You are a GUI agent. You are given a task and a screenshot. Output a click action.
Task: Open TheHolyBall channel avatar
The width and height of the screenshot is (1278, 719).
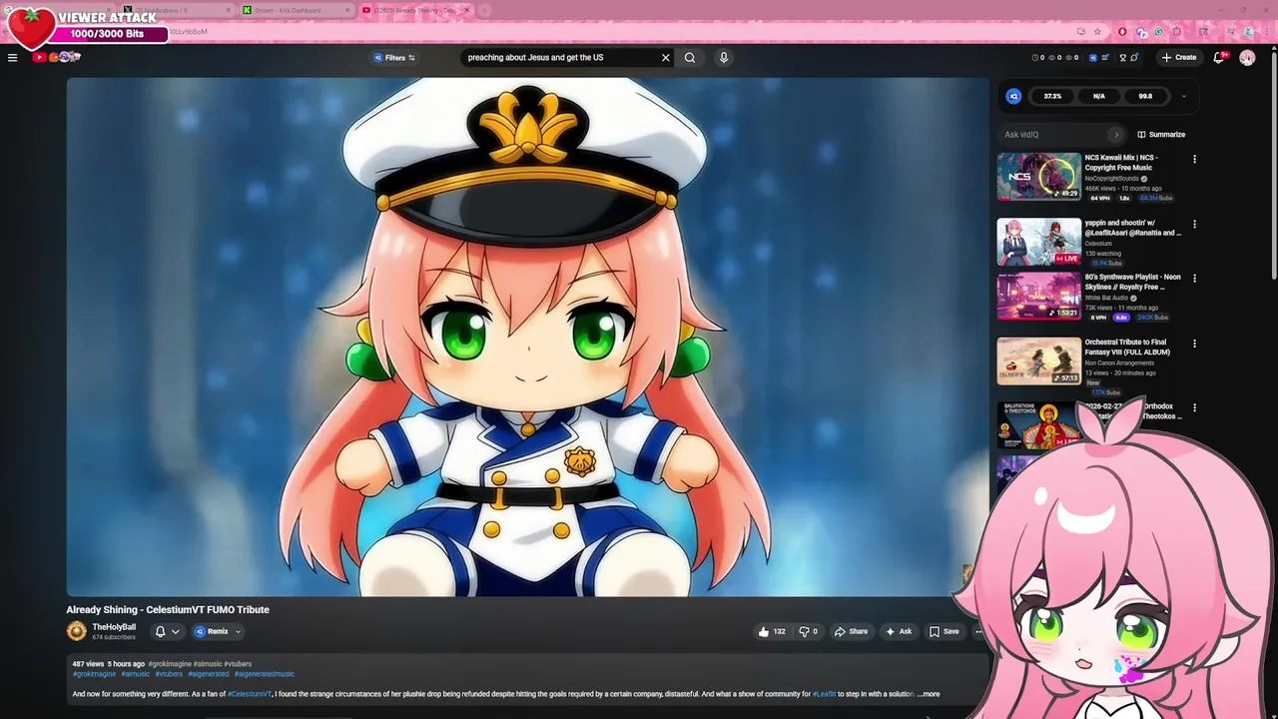[77, 631]
